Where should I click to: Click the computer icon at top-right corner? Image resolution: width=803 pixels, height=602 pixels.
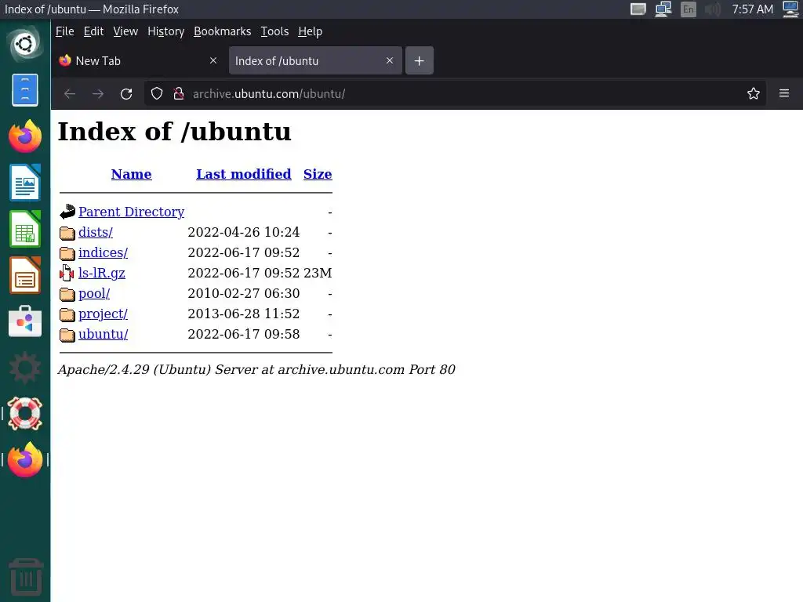[x=791, y=9]
